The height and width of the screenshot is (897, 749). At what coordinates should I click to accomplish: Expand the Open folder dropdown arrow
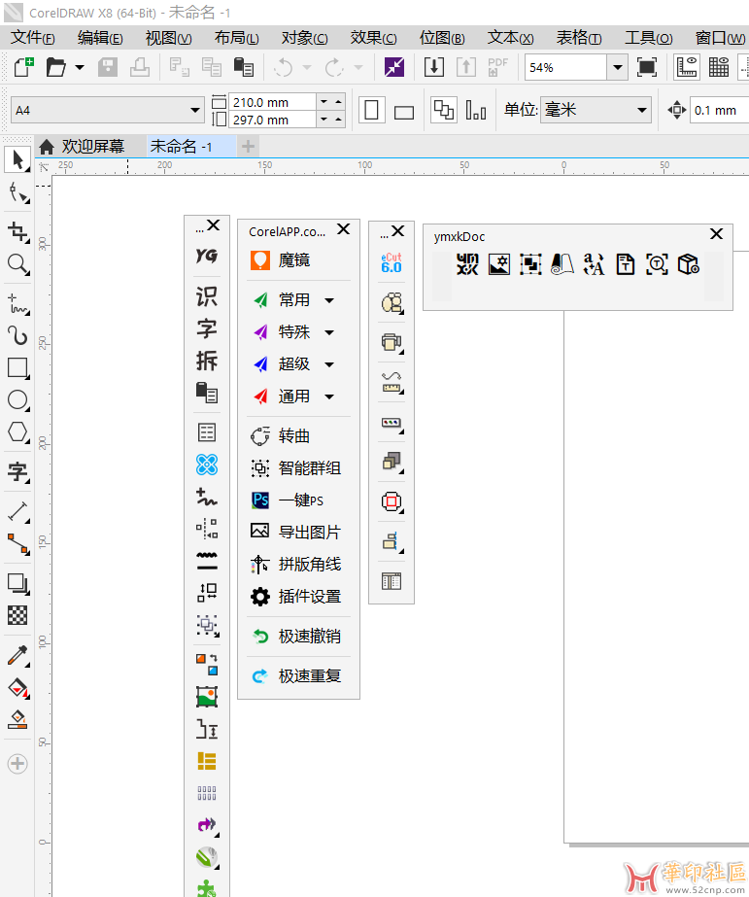[x=80, y=67]
